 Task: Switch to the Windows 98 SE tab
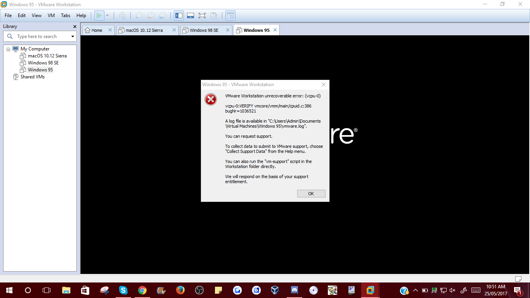click(x=204, y=30)
